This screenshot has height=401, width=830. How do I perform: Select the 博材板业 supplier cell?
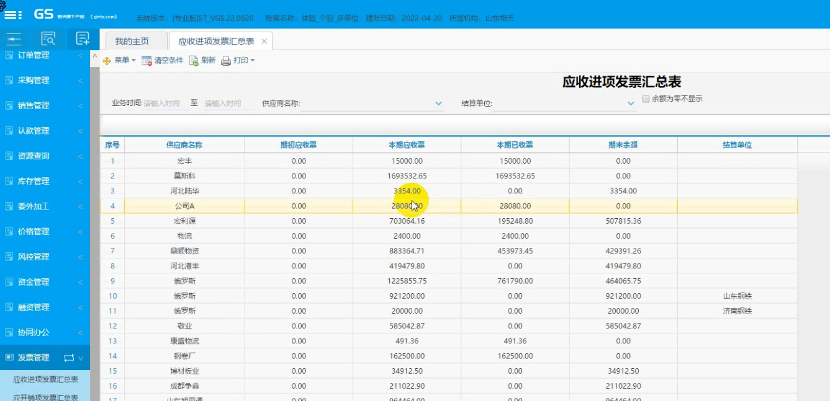coord(184,371)
